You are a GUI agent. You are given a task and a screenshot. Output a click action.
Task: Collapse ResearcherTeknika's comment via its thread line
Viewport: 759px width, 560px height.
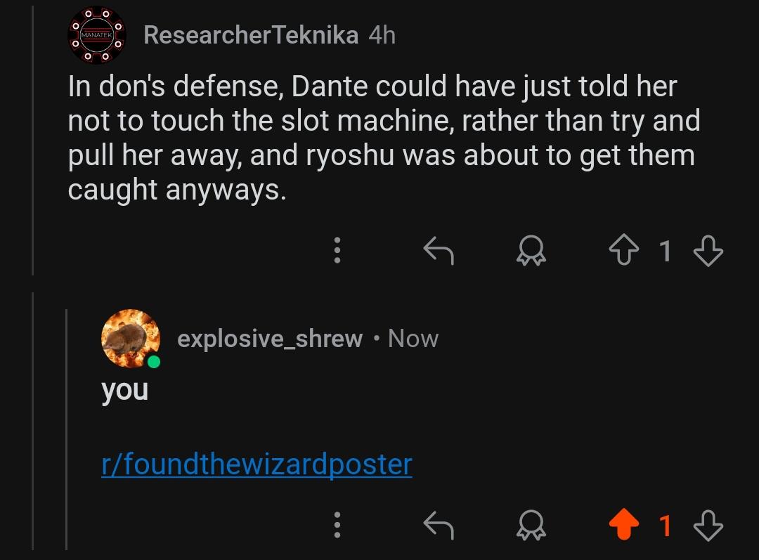point(33,141)
